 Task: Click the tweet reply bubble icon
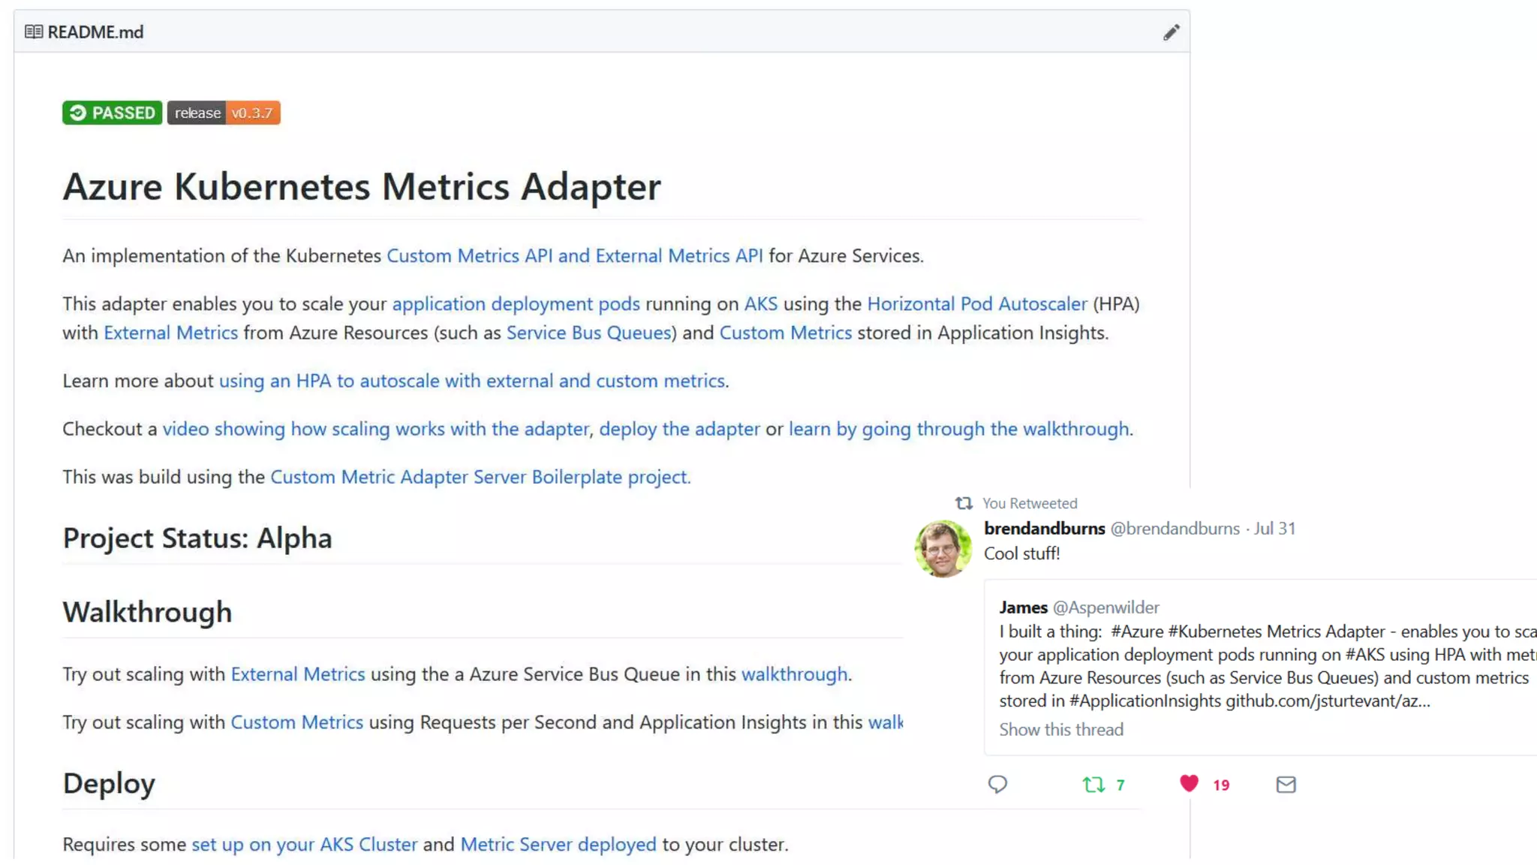[997, 785]
